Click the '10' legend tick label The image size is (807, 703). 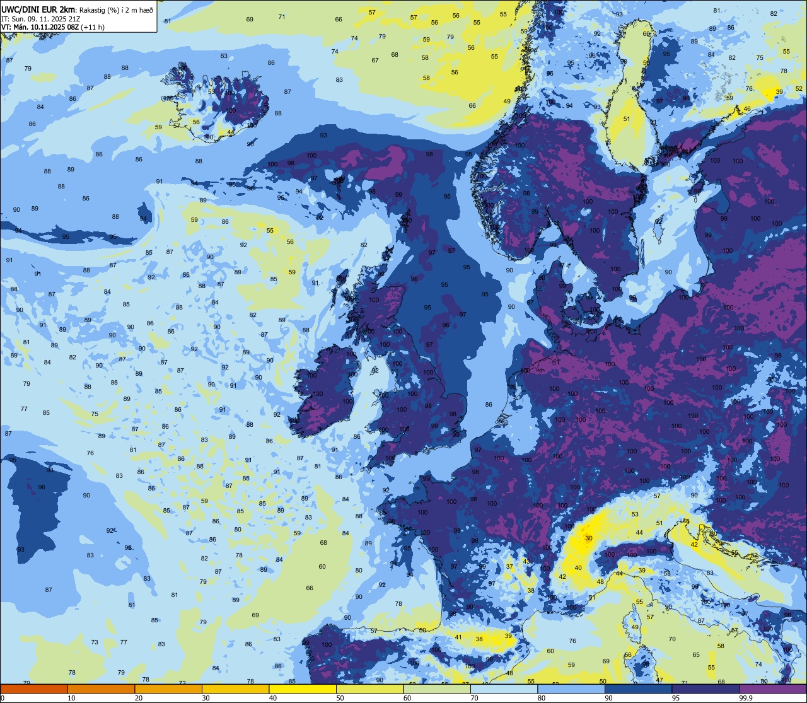click(x=71, y=698)
